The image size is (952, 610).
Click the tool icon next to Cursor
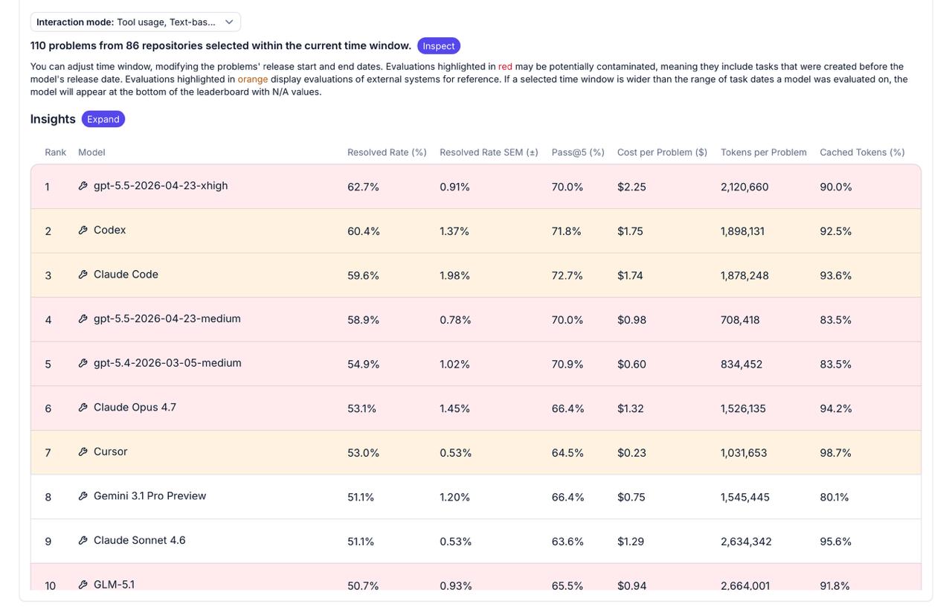[83, 452]
